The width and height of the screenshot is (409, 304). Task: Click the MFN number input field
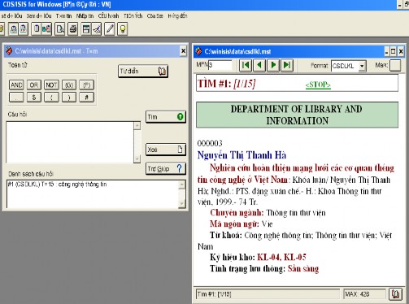click(220, 65)
